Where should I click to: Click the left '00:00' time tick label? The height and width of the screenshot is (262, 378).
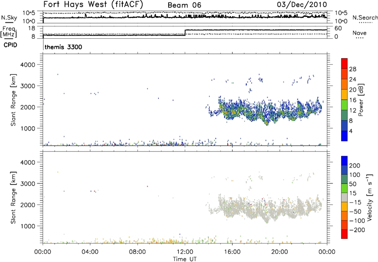(x=43, y=252)
